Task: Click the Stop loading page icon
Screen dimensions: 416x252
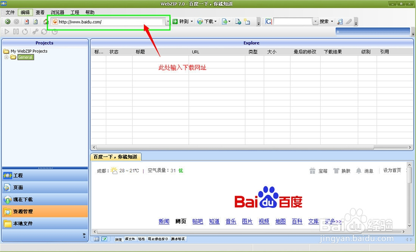Action: [26, 22]
